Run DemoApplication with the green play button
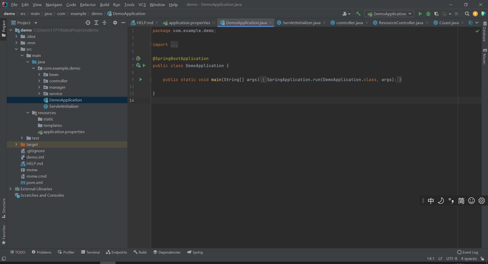 [420, 14]
